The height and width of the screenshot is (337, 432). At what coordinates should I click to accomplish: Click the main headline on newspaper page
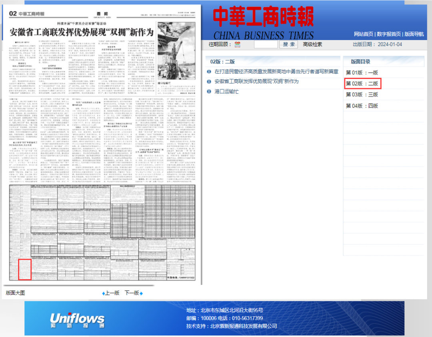point(82,32)
